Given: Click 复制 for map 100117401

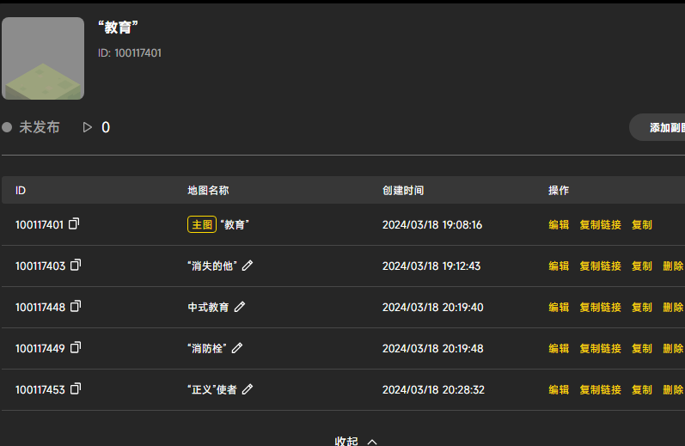Looking at the screenshot, I should pyautogui.click(x=642, y=224).
